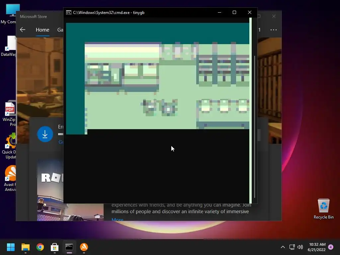Go back in Microsoft Store
The height and width of the screenshot is (255, 340).
(x=23, y=30)
